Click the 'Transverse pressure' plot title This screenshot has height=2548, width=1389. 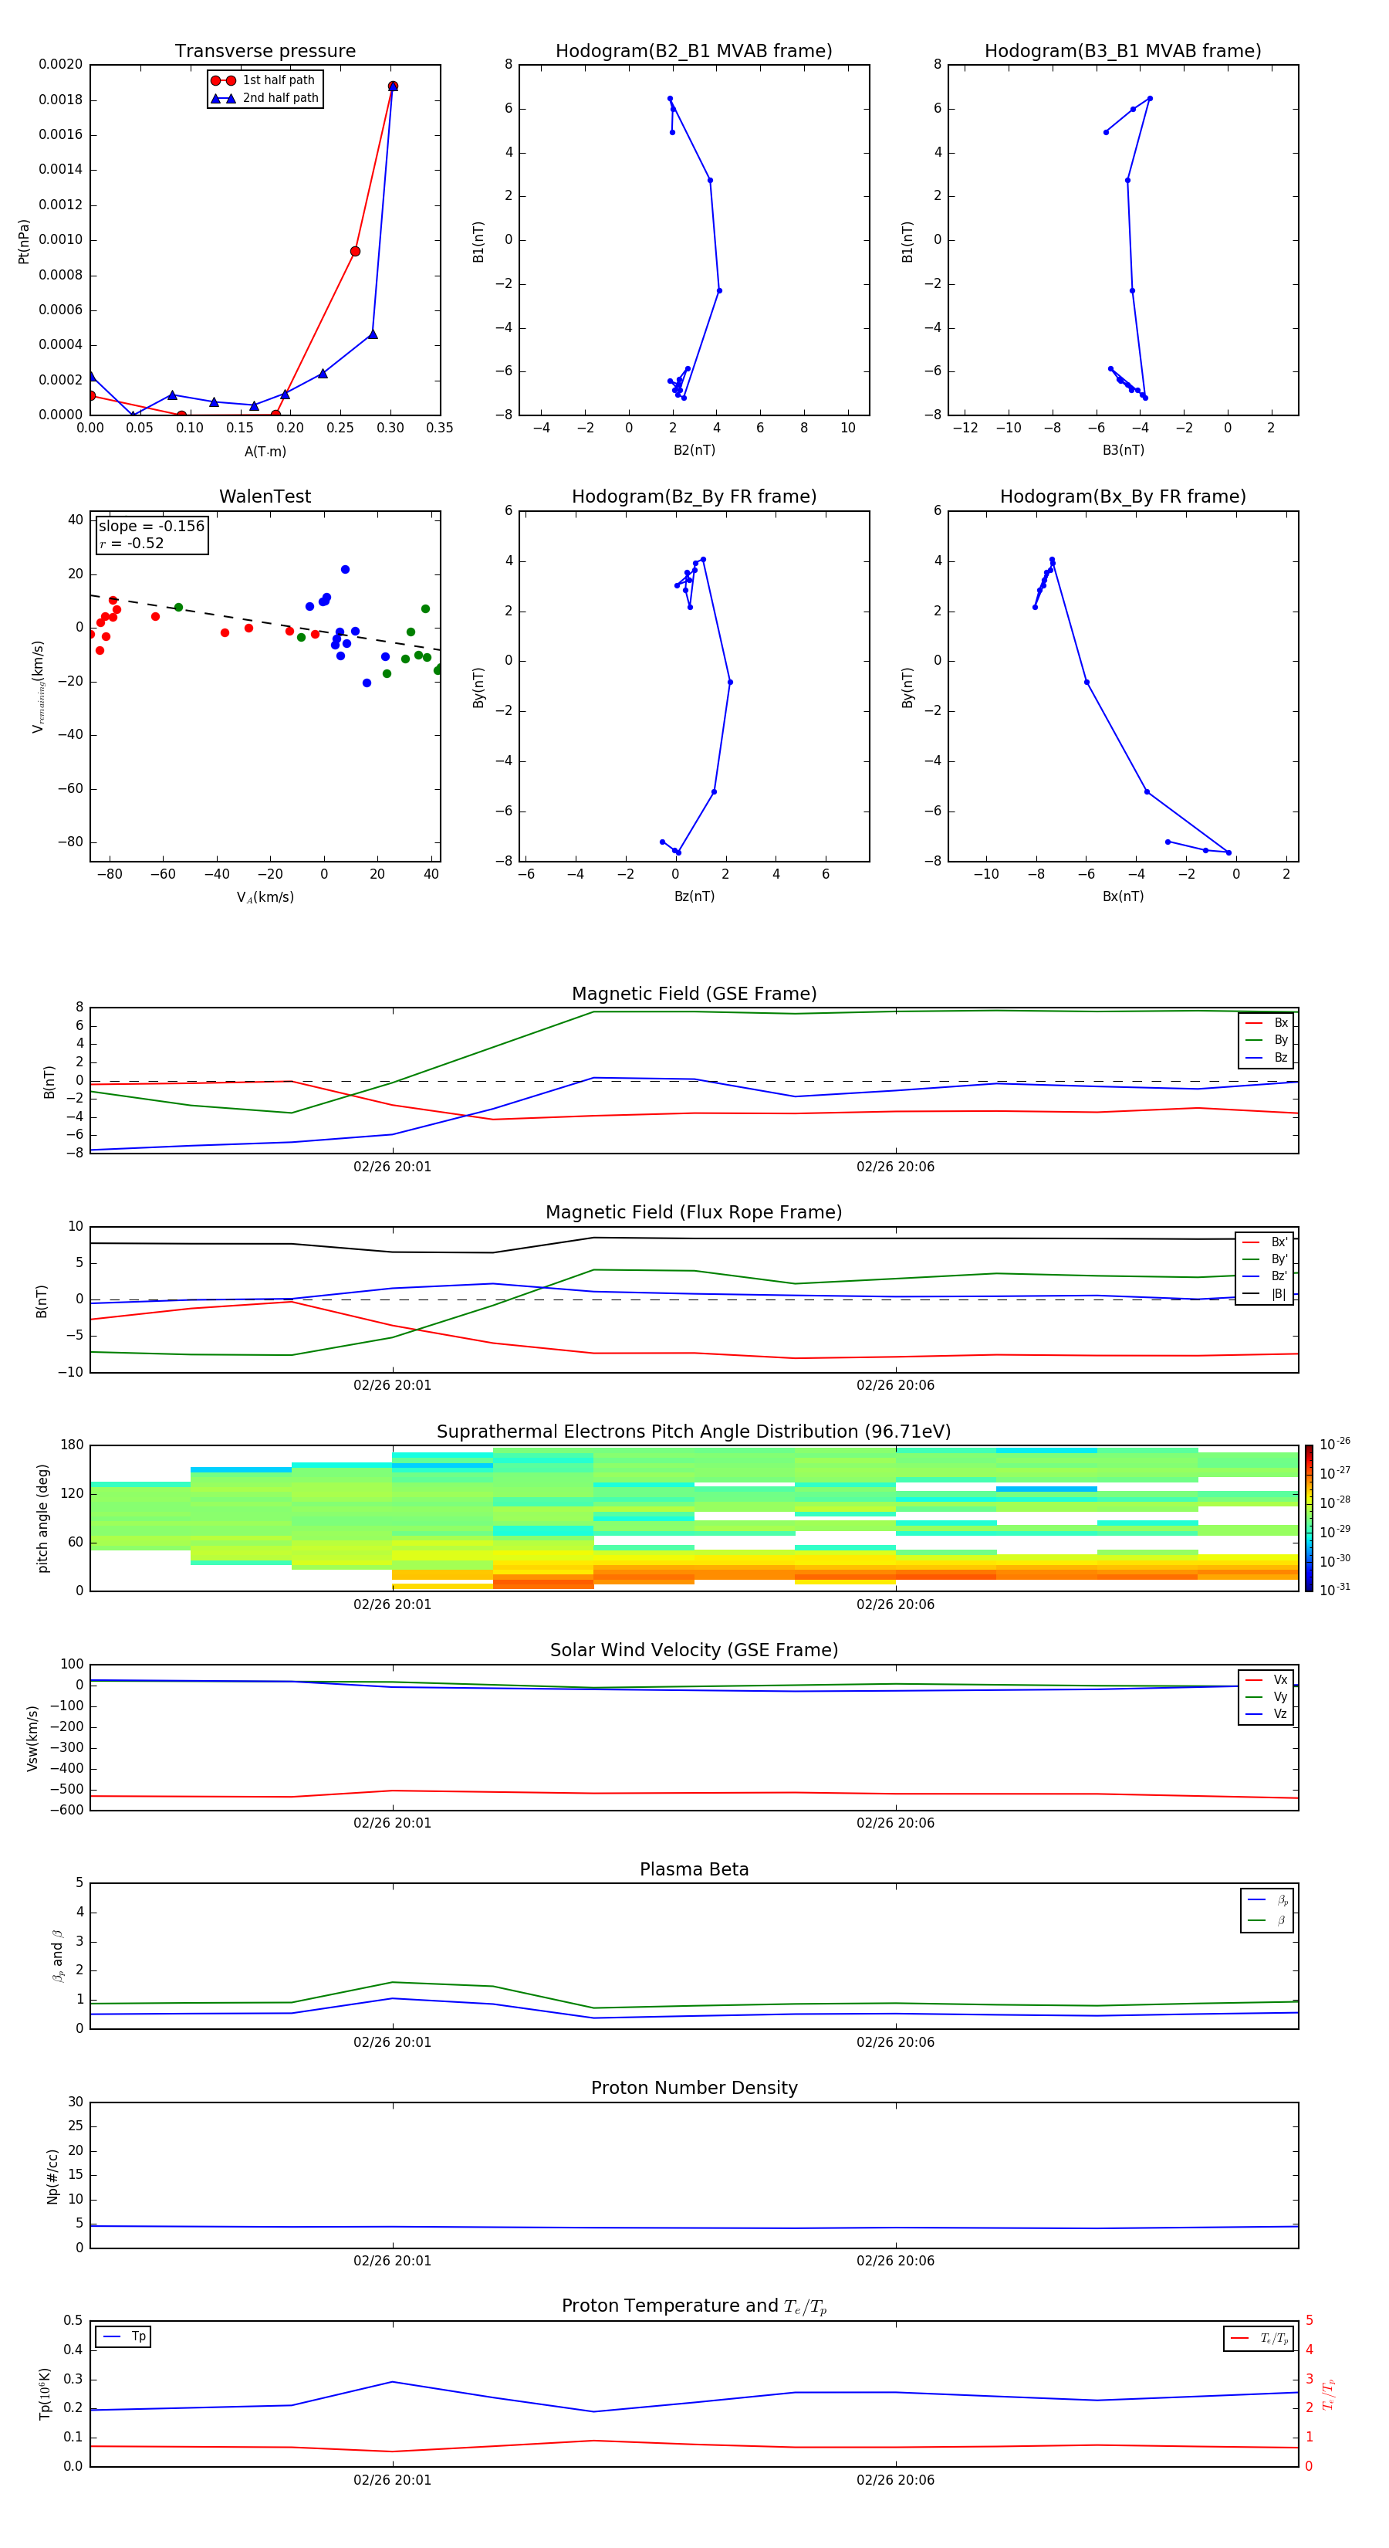pyautogui.click(x=265, y=52)
